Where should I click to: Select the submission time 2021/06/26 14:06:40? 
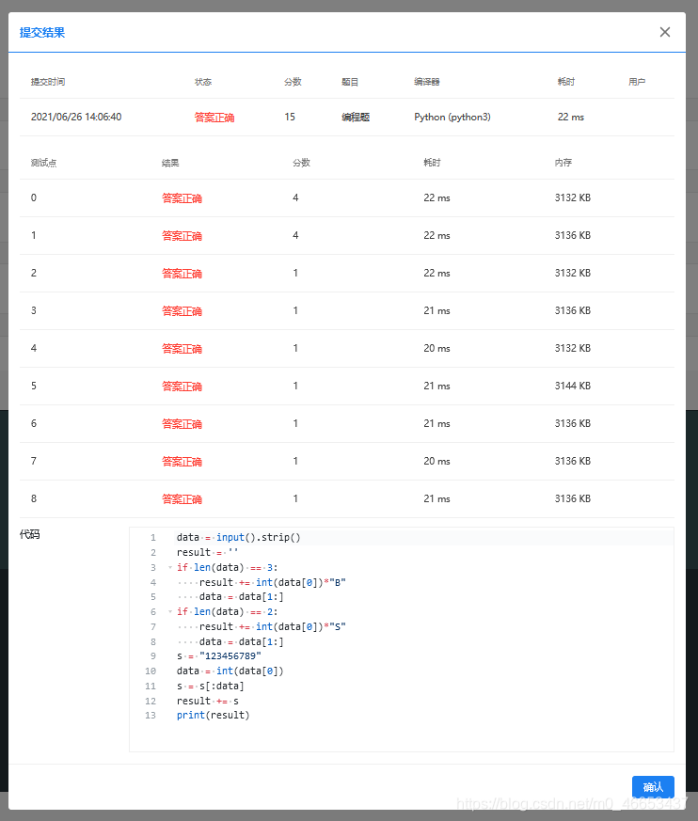(76, 117)
